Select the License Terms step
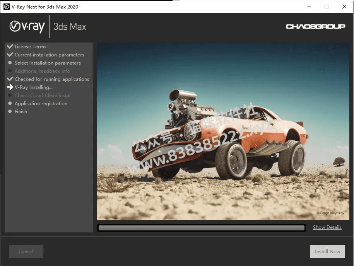The width and height of the screenshot is (354, 266). click(31, 47)
